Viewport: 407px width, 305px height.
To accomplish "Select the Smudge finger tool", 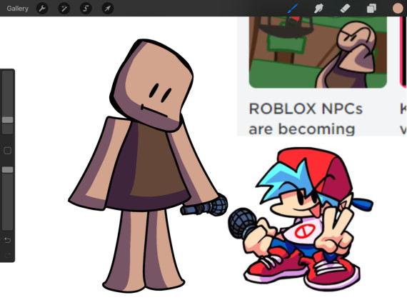I will click(x=318, y=9).
